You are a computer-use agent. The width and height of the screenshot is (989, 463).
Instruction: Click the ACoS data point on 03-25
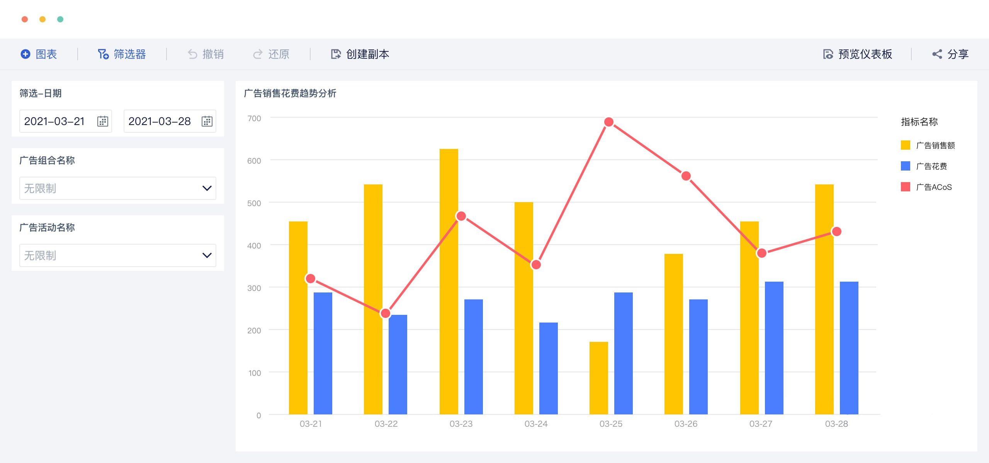(609, 122)
